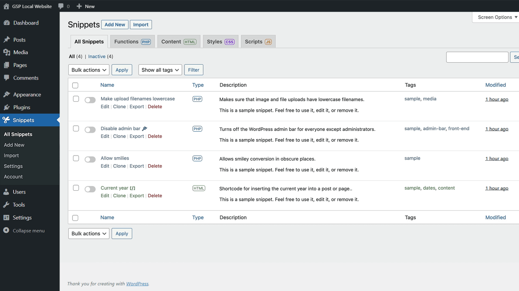Delete the Make upload filenames lowercase snippet
This screenshot has width=519, height=291.
point(155,107)
